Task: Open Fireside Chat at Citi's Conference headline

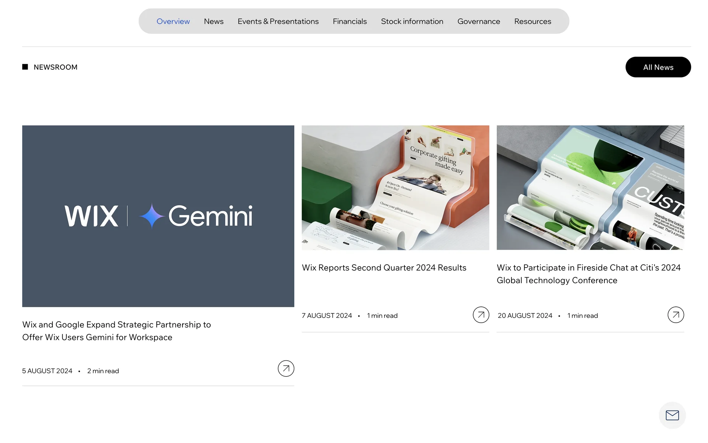Action: coord(589,274)
